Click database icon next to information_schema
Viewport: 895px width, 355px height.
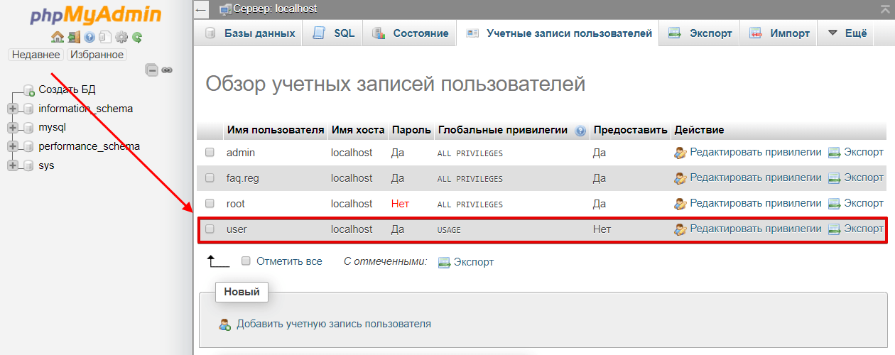coord(28,109)
